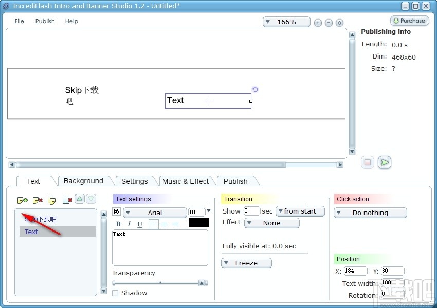Click canvas vertical scrollbar up arrow

tap(352, 35)
